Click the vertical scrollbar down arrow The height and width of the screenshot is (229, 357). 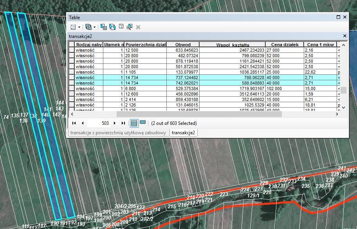[x=344, y=107]
